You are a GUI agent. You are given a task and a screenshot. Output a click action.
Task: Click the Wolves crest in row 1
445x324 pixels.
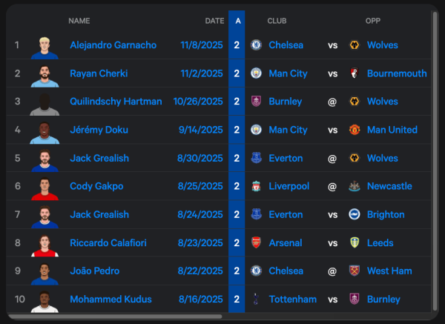355,45
